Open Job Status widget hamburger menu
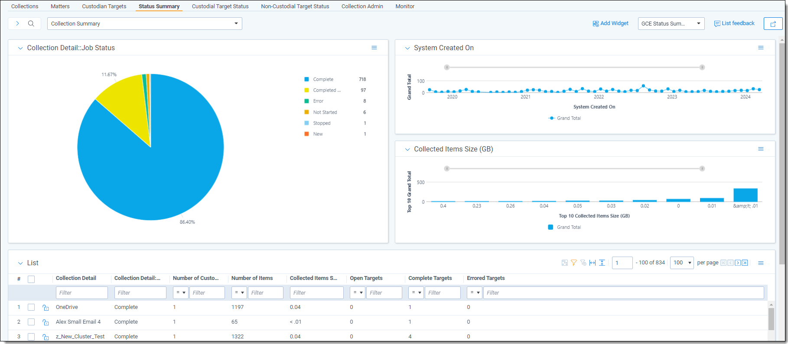This screenshot has width=788, height=344. tap(374, 48)
